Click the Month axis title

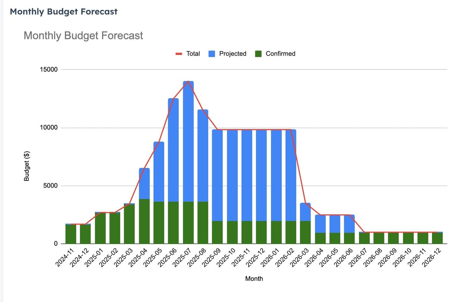pos(254,279)
